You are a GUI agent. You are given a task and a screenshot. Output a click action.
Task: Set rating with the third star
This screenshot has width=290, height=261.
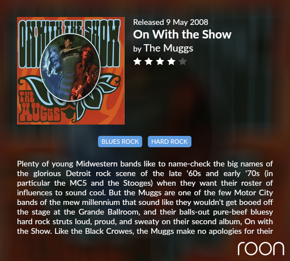click(160, 62)
